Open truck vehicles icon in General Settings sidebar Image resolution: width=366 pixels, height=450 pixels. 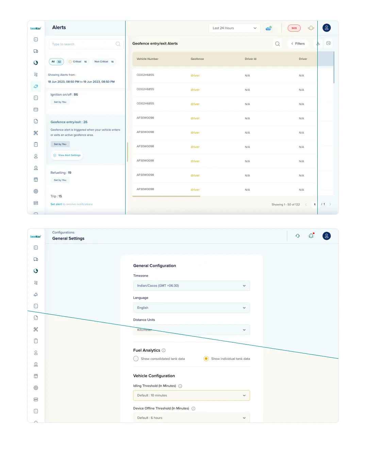[x=36, y=259]
